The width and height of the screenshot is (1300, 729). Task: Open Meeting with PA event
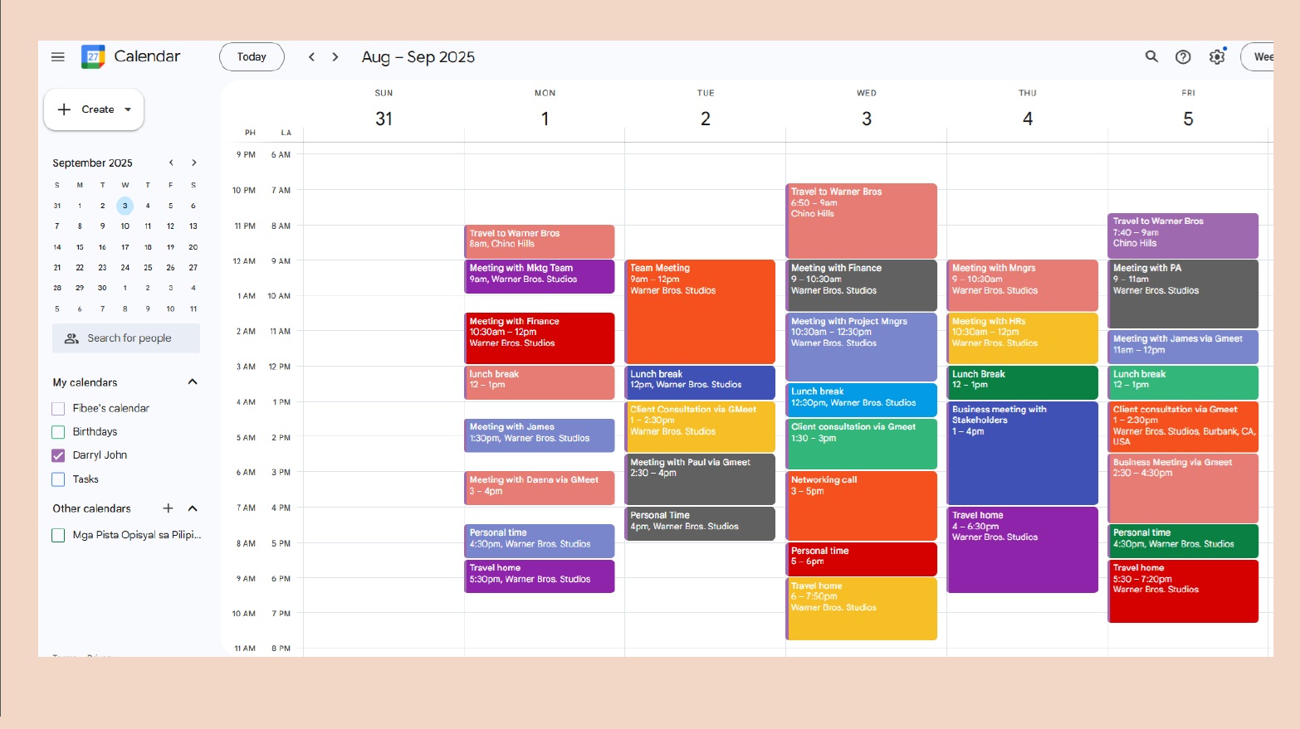(x=1183, y=294)
